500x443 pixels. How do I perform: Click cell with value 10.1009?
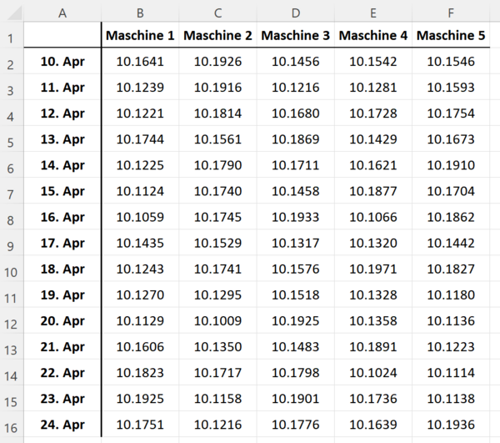217,320
